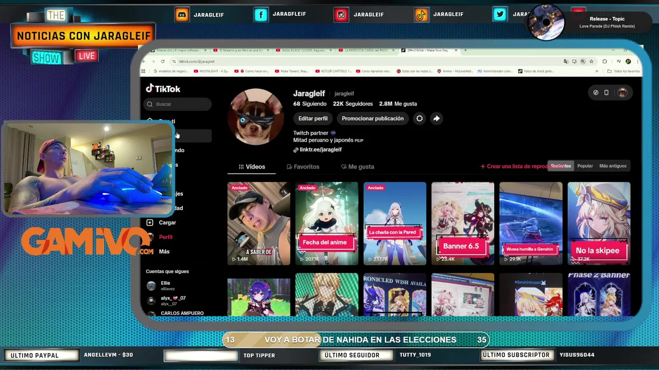The height and width of the screenshot is (370, 659).
Task: Click the TikTok logo in the sidebar
Action: click(163, 88)
